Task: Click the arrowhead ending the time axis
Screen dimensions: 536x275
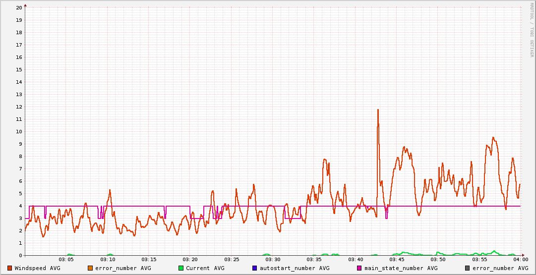Action: click(523, 255)
